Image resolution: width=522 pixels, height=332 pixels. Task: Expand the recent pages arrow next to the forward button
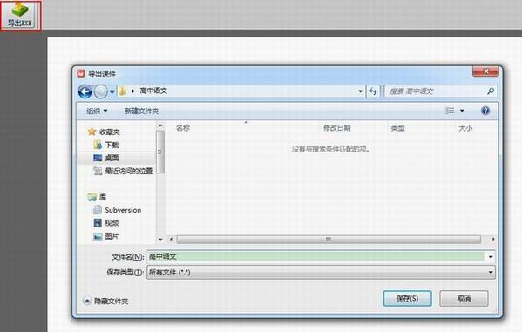112,91
